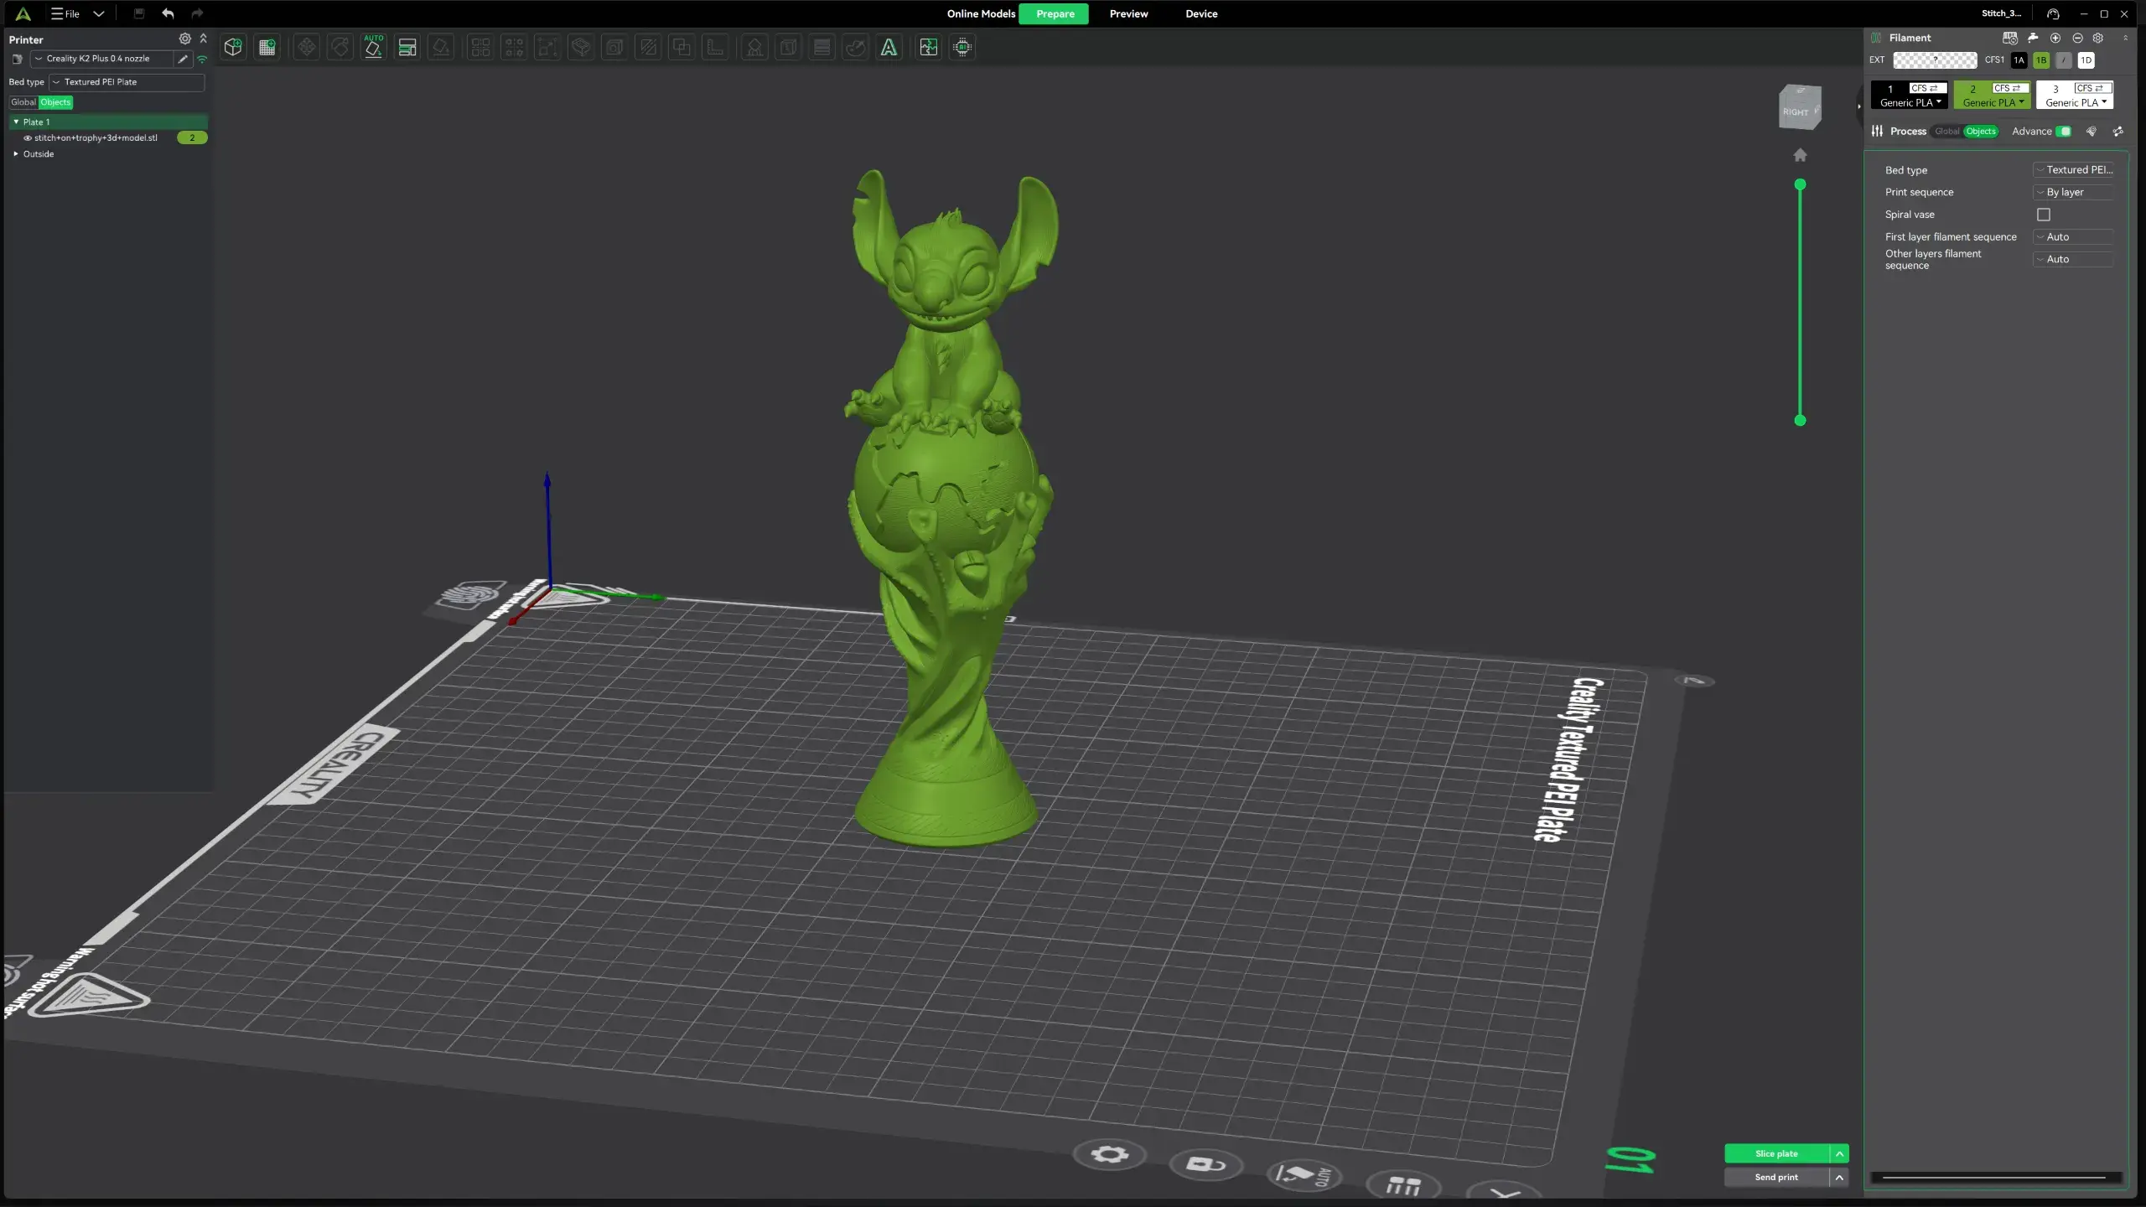Click the Home view icon
The width and height of the screenshot is (2146, 1207).
(x=1800, y=155)
